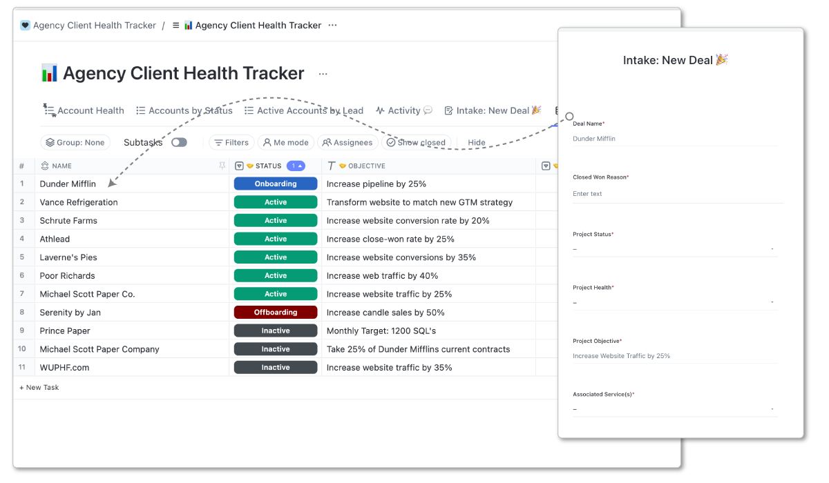Toggle the Subtasks switch on
Viewport: 829px width, 483px height.
178,141
